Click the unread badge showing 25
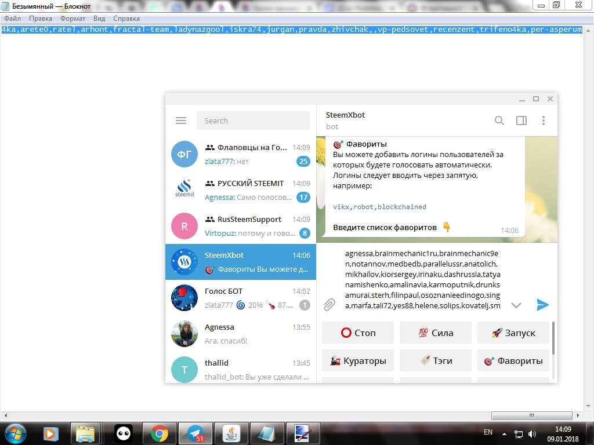This screenshot has height=445, width=594. click(x=303, y=162)
